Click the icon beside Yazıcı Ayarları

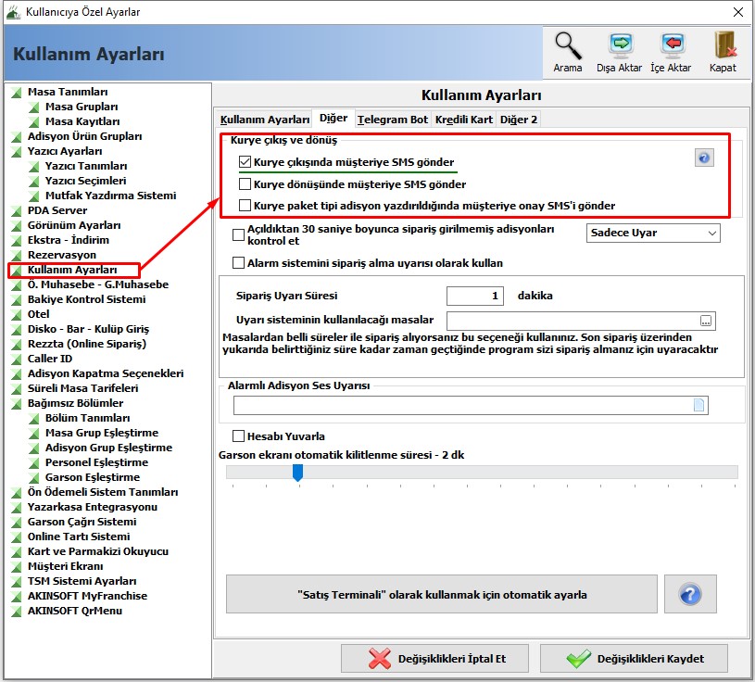[x=17, y=151]
